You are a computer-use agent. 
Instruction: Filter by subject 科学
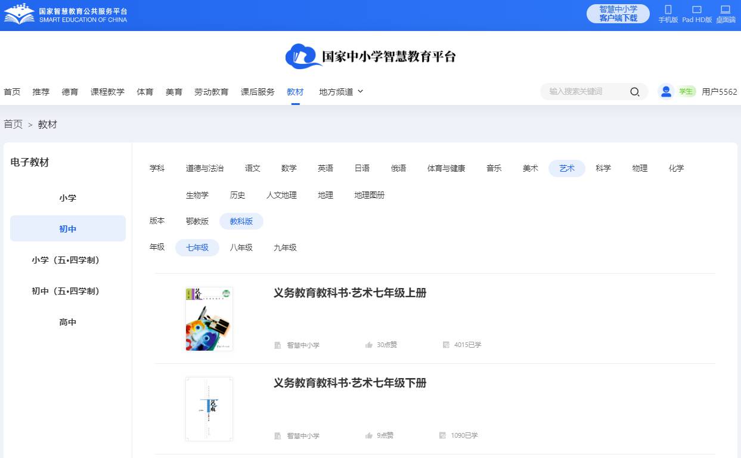click(603, 169)
